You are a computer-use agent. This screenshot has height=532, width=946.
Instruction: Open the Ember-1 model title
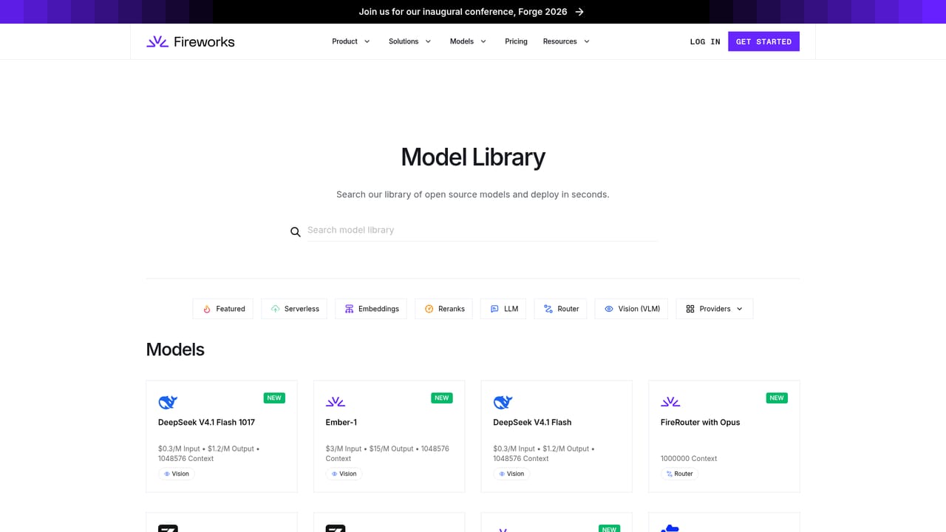341,423
